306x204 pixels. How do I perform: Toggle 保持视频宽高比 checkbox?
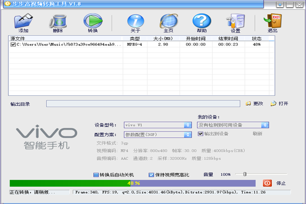151,175
